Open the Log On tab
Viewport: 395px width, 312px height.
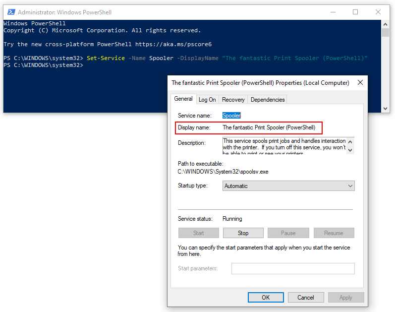coord(207,100)
